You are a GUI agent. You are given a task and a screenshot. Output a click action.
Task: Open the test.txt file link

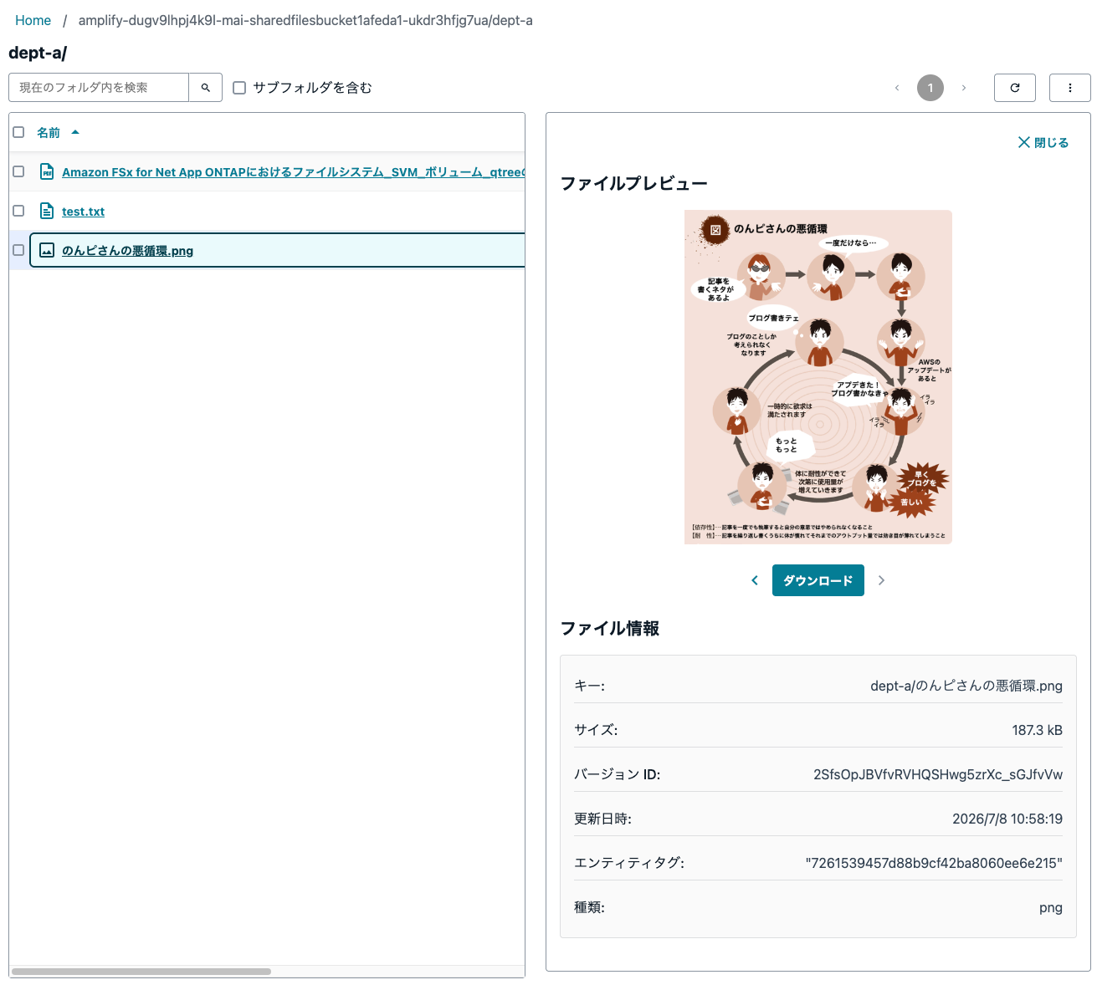tap(83, 212)
